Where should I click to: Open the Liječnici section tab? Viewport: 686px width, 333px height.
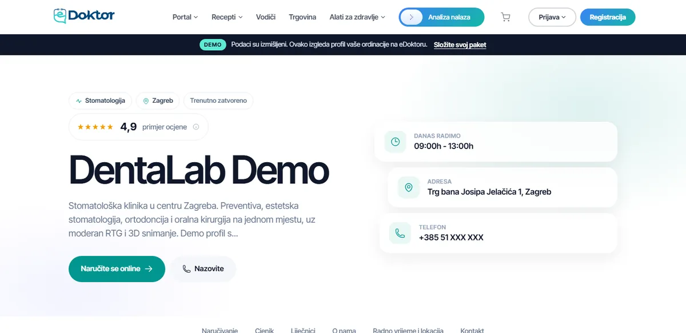point(303,330)
